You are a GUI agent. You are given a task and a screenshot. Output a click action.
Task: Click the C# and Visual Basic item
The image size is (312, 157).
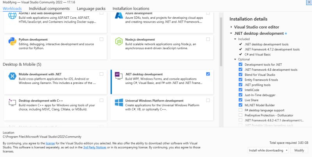pyautogui.click(x=257, y=54)
